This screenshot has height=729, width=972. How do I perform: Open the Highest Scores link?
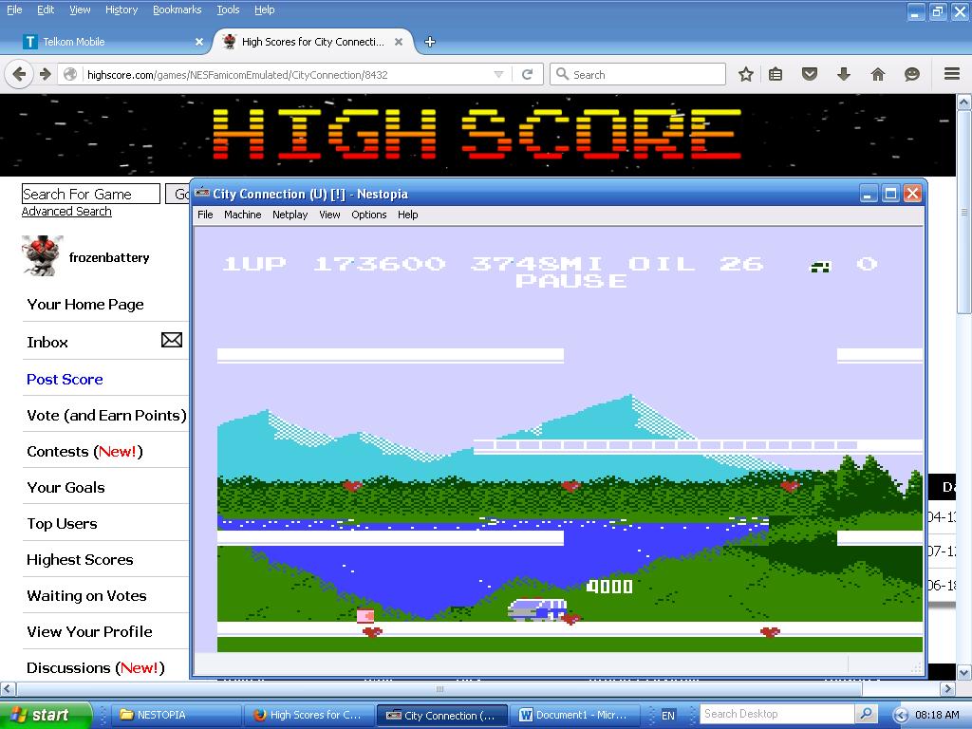pyautogui.click(x=80, y=560)
